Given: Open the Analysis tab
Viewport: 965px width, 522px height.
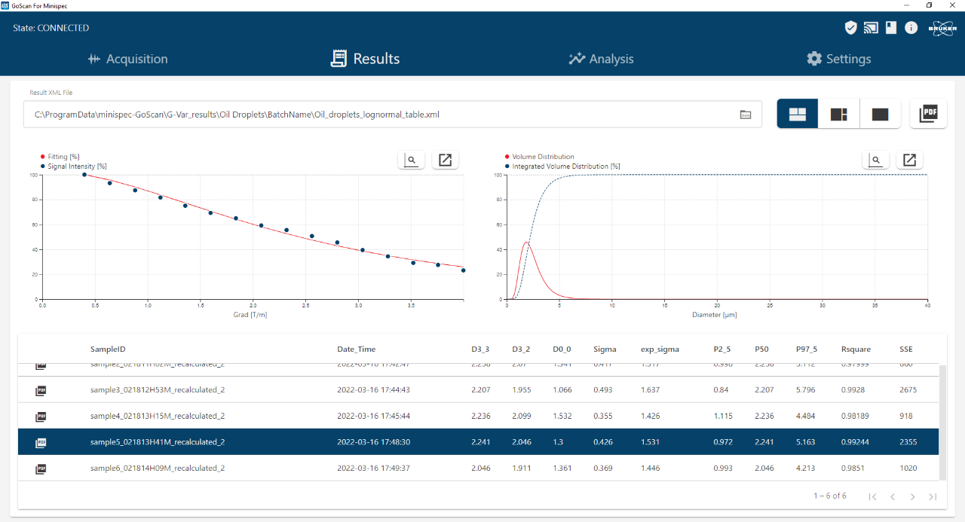Looking at the screenshot, I should 601,59.
